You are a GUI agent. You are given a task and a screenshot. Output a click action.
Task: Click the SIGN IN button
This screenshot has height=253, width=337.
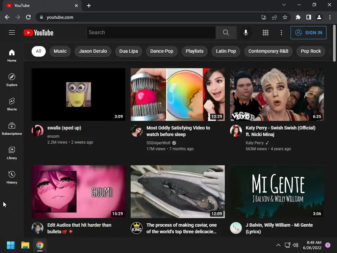pos(308,33)
